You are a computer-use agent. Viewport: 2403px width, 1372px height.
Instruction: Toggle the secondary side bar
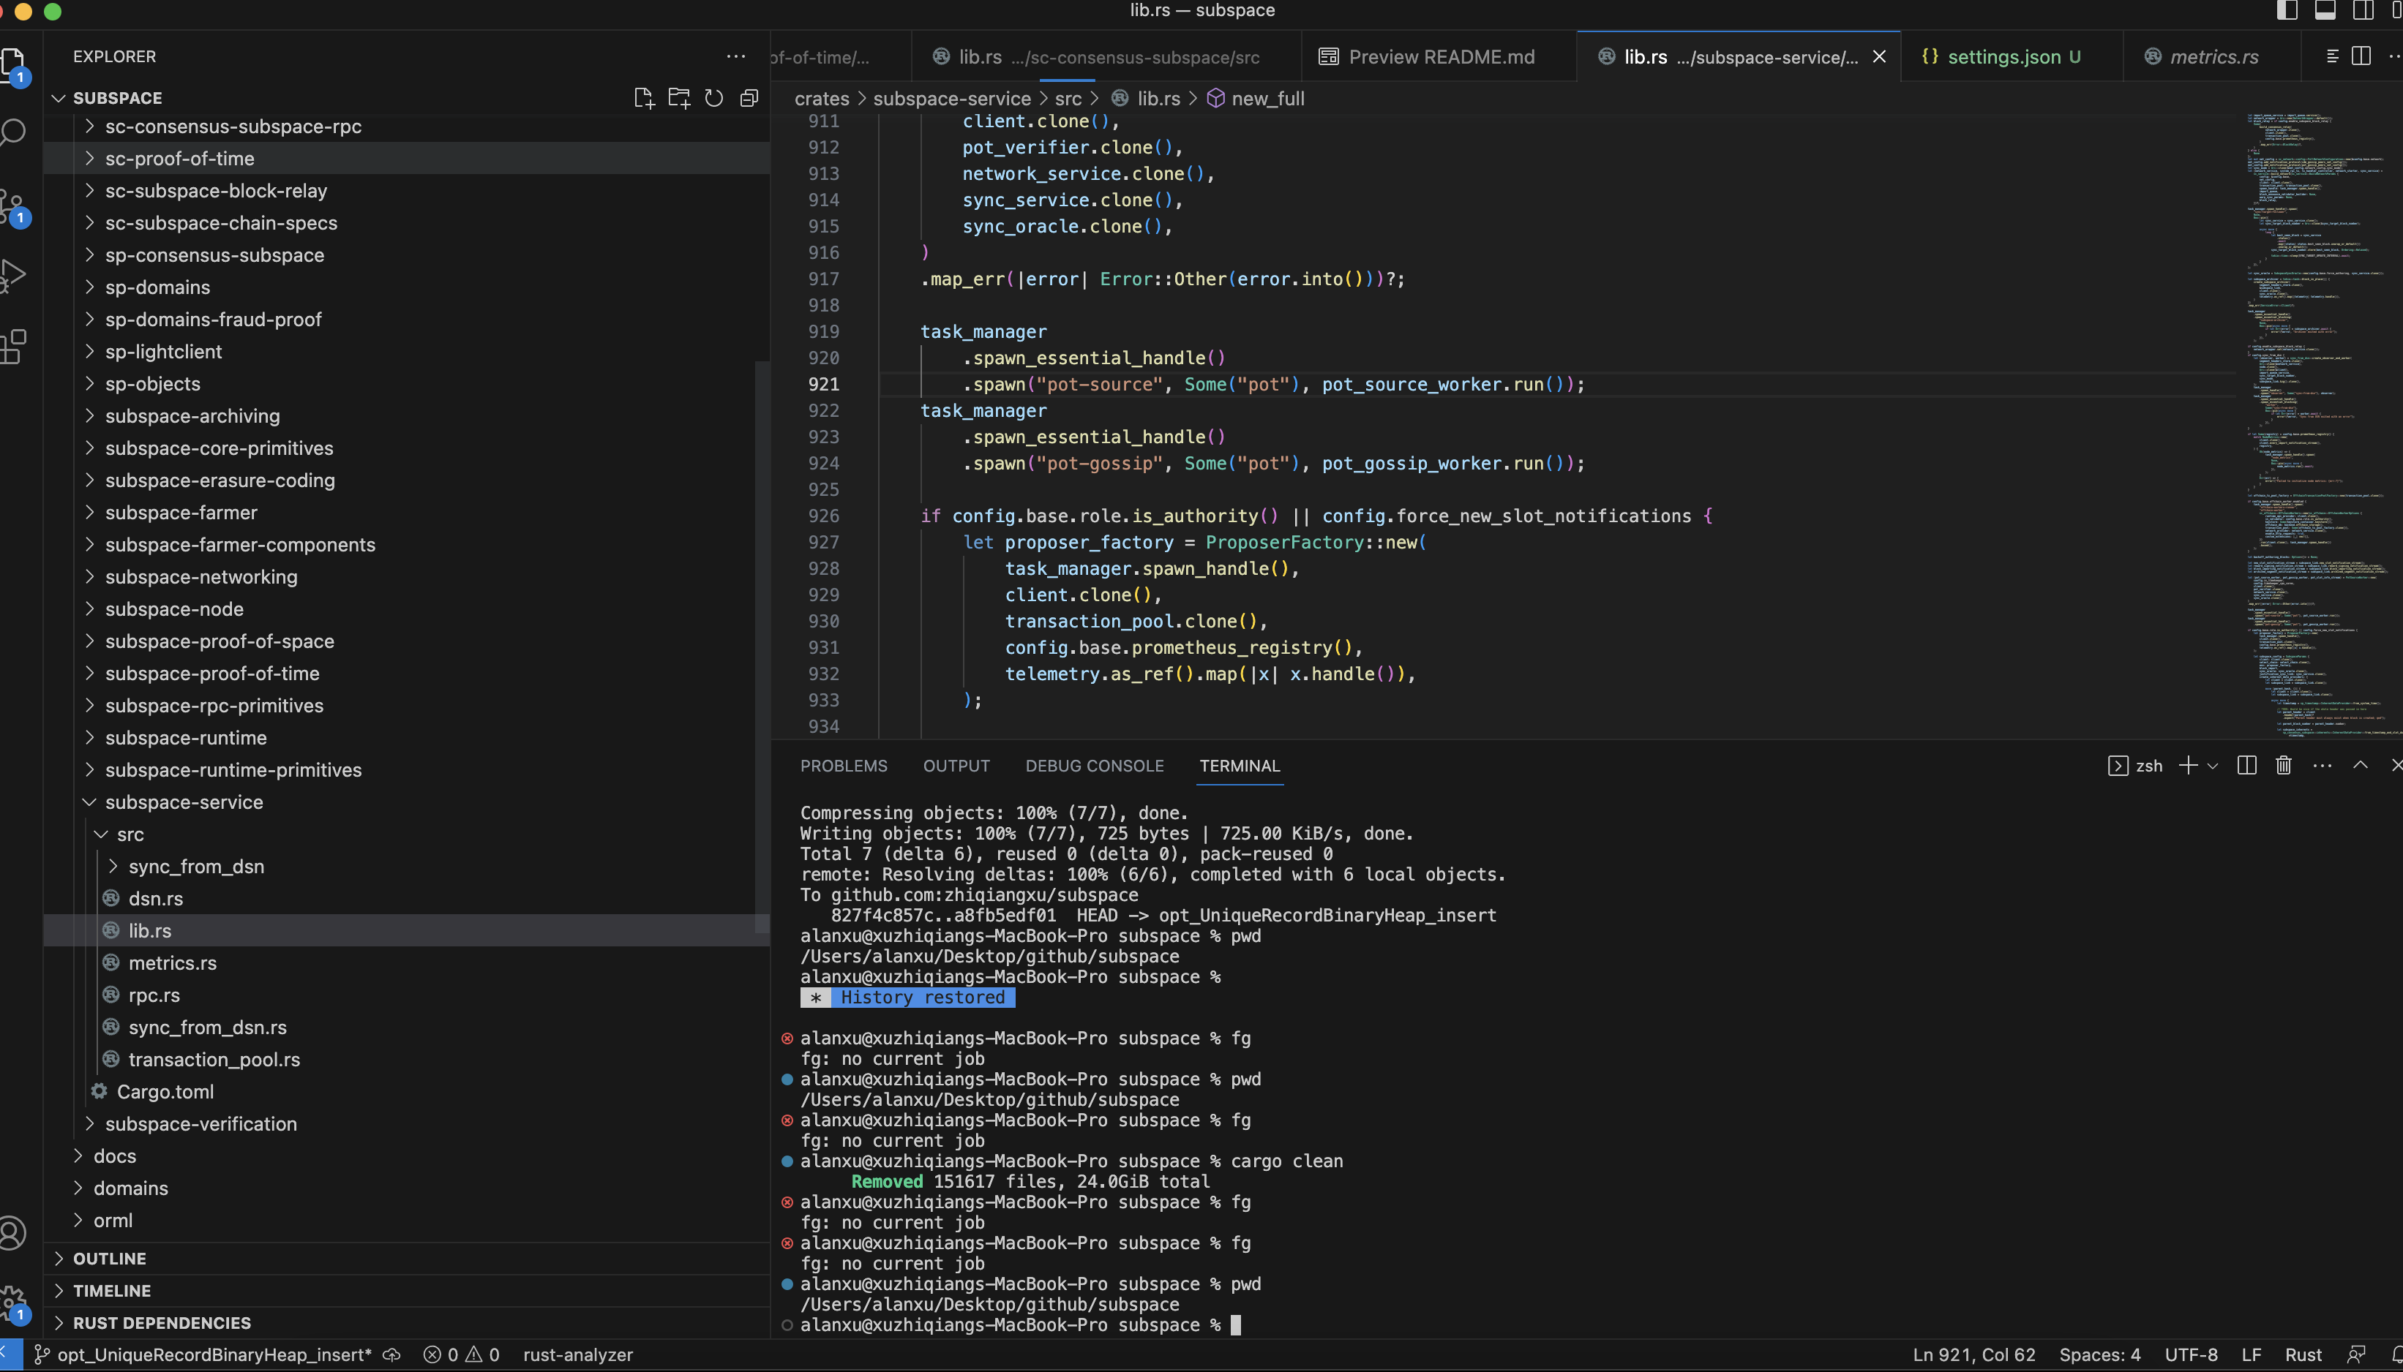click(x=2363, y=10)
